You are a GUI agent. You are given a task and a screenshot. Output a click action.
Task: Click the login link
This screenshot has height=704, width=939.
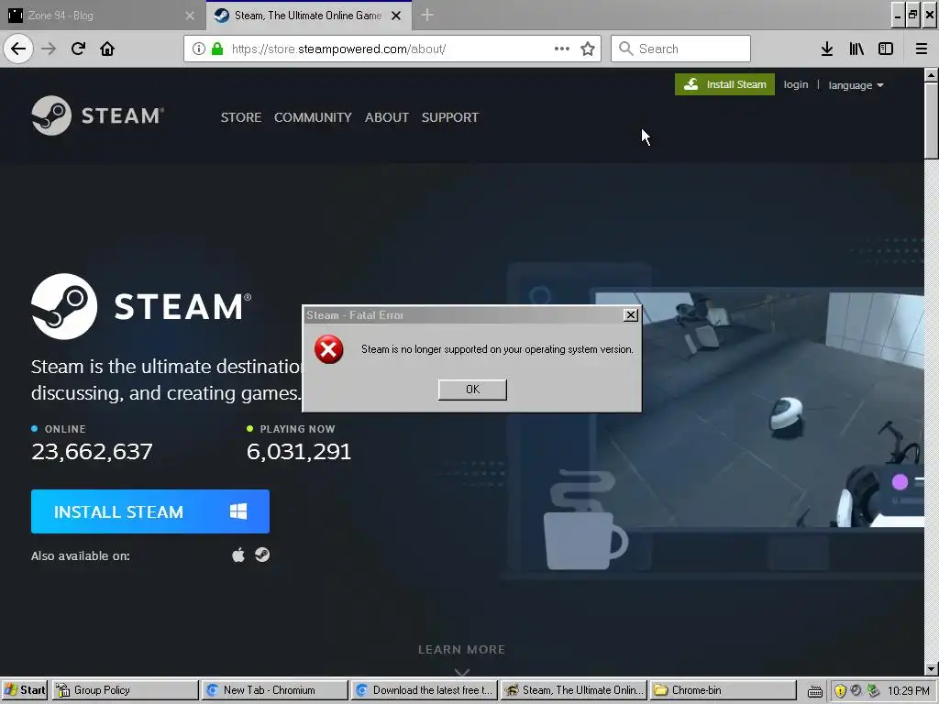click(796, 84)
